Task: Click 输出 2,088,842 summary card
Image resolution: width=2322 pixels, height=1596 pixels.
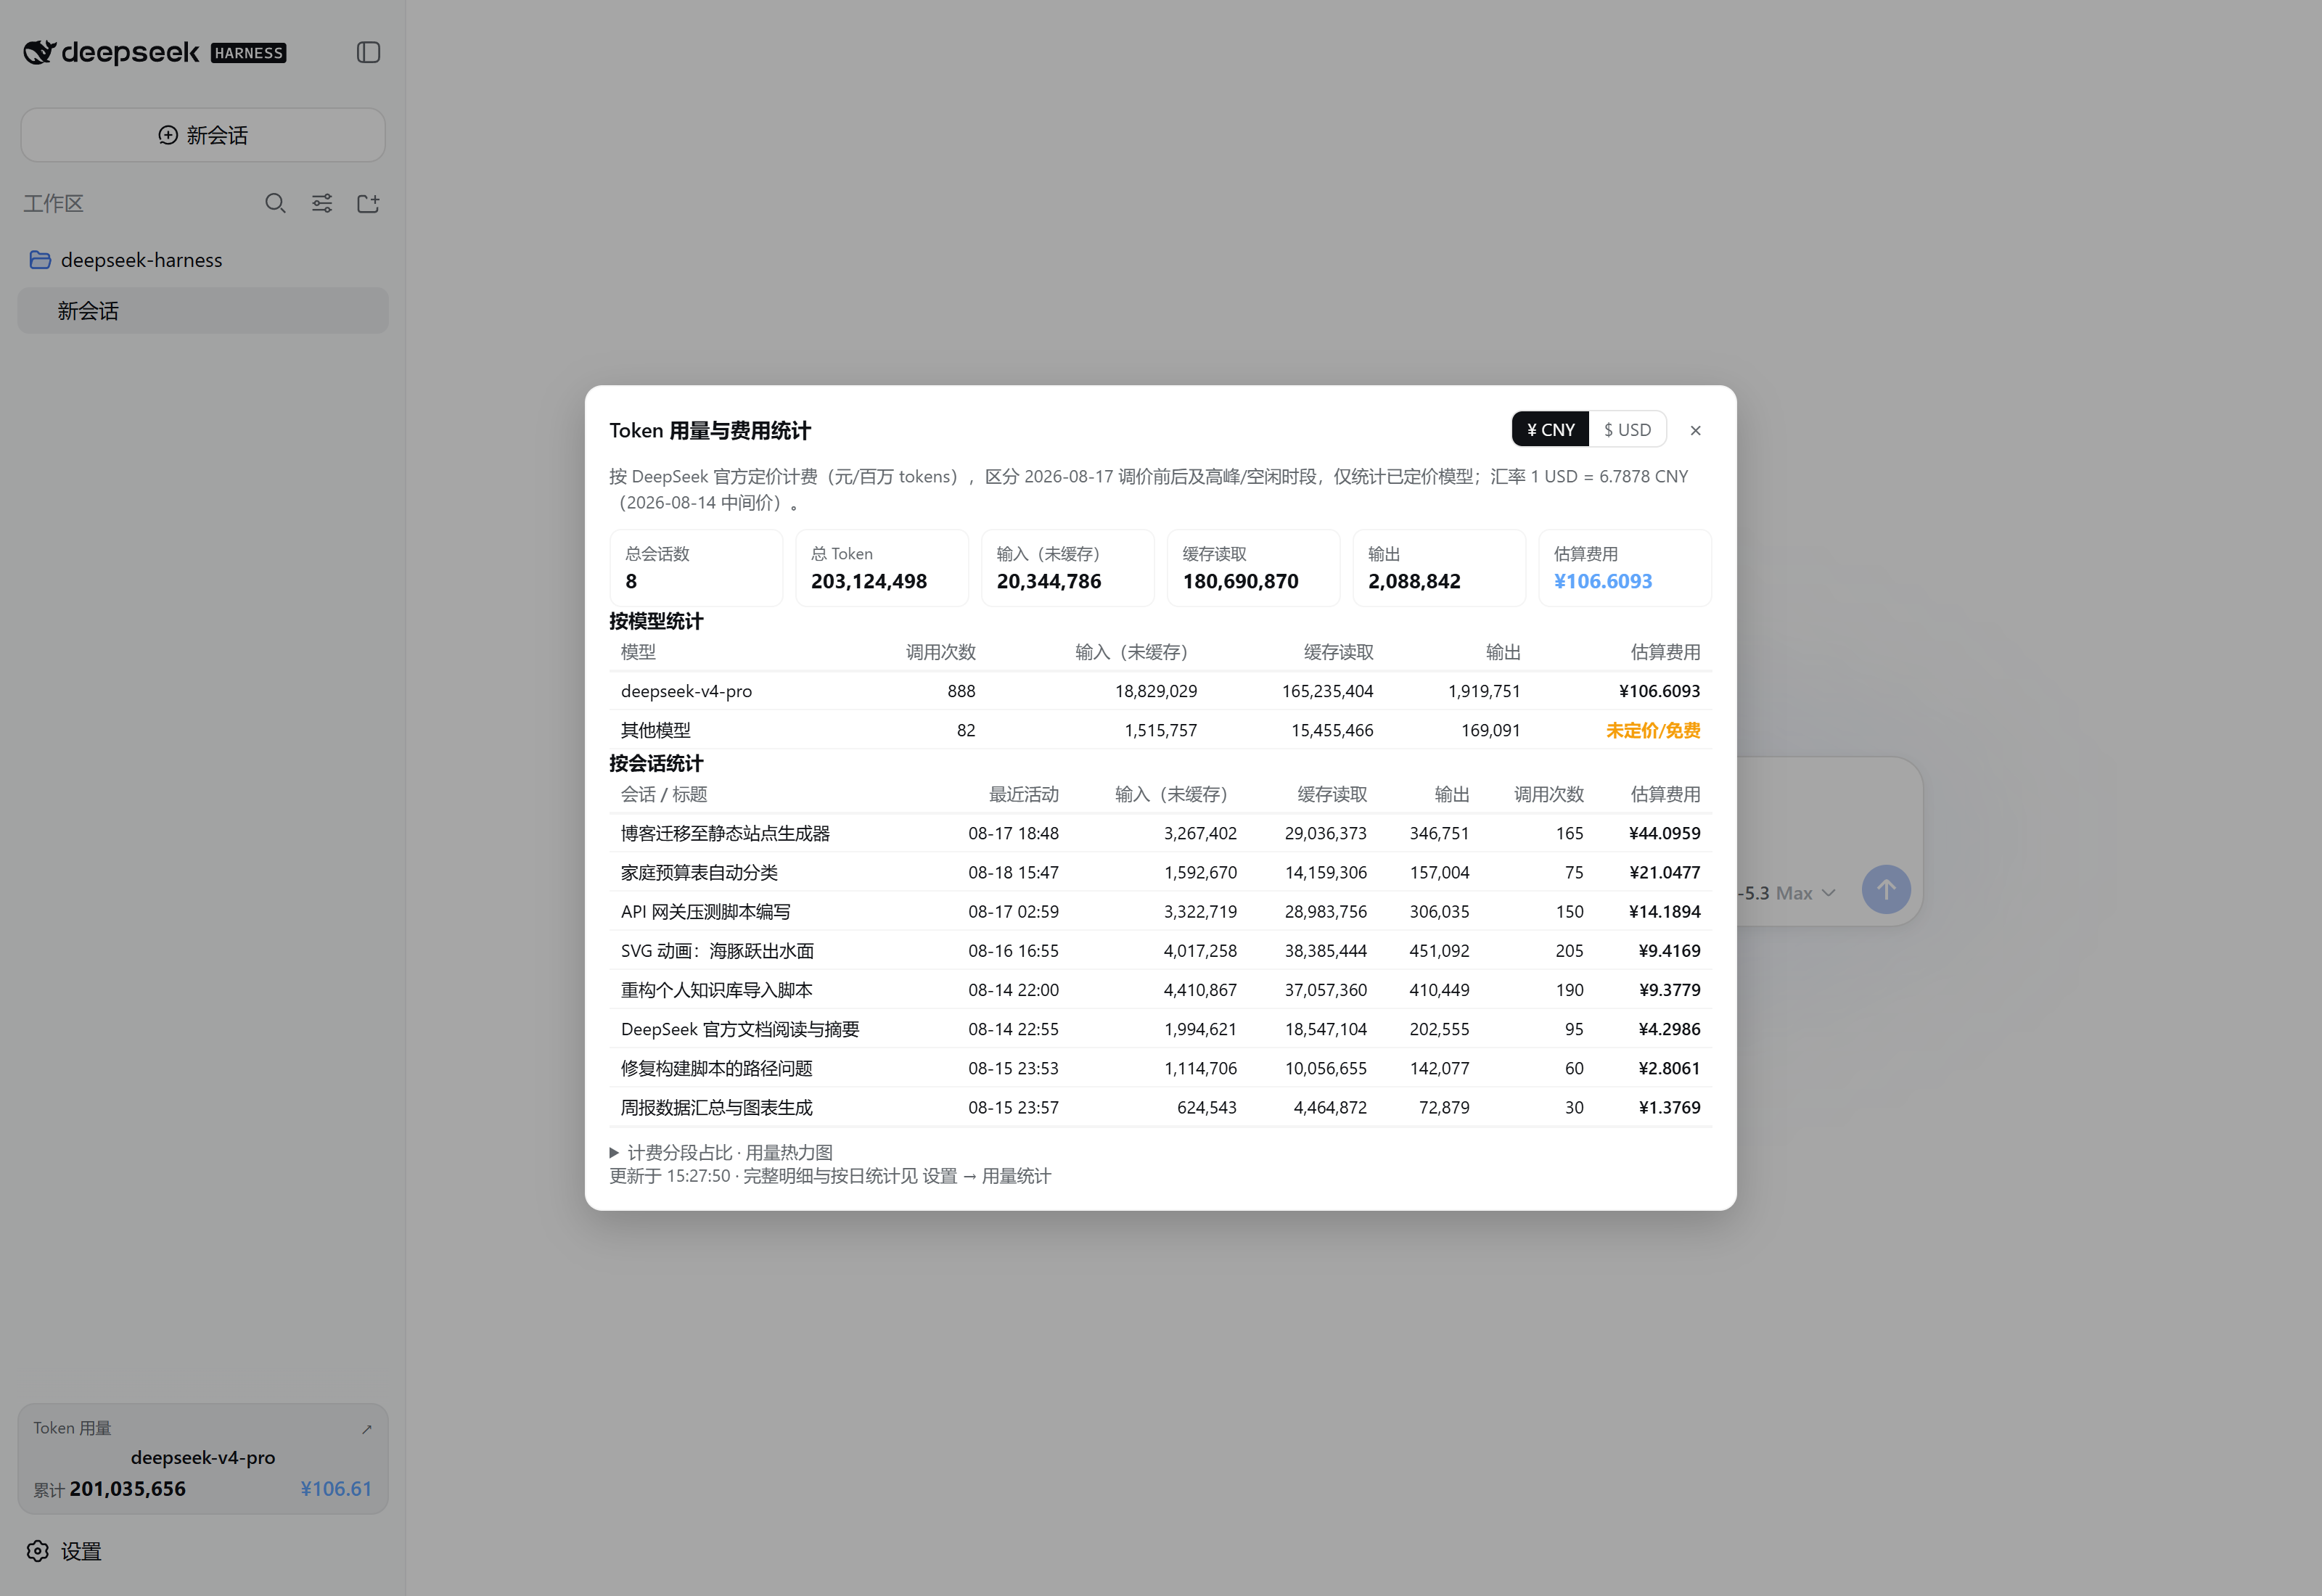Action: point(1439,568)
